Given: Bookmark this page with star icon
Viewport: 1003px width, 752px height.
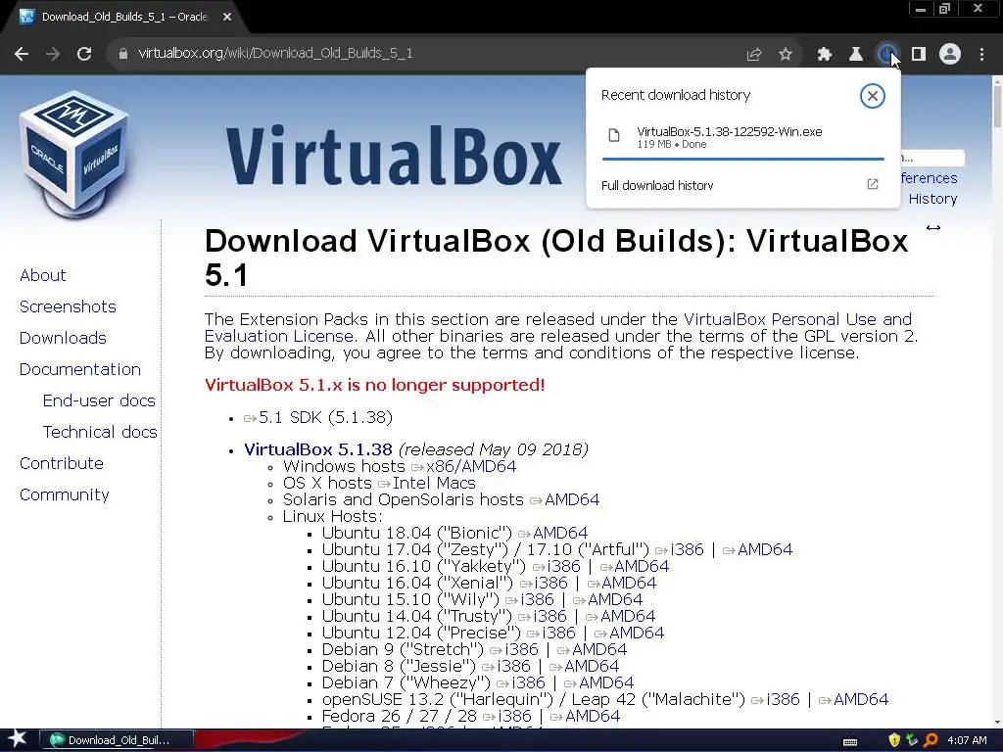Looking at the screenshot, I should tap(786, 55).
